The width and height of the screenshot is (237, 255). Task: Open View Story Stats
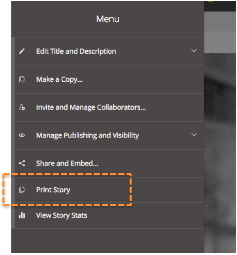(x=62, y=216)
